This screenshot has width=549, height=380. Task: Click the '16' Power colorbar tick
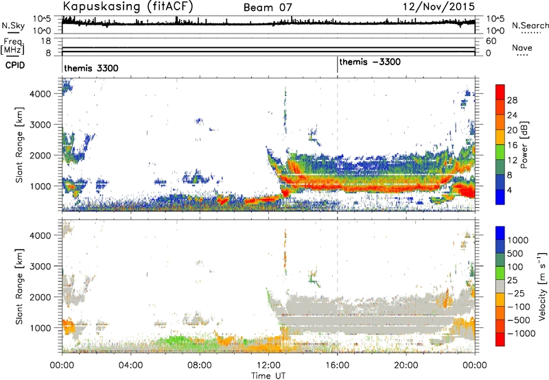point(512,145)
